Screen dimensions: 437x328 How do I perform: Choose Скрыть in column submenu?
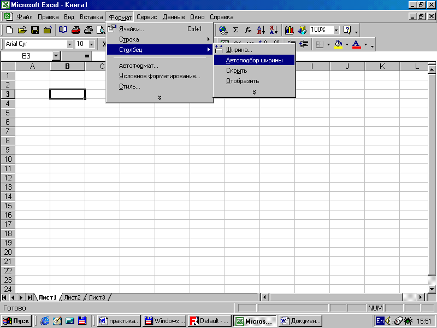point(254,71)
